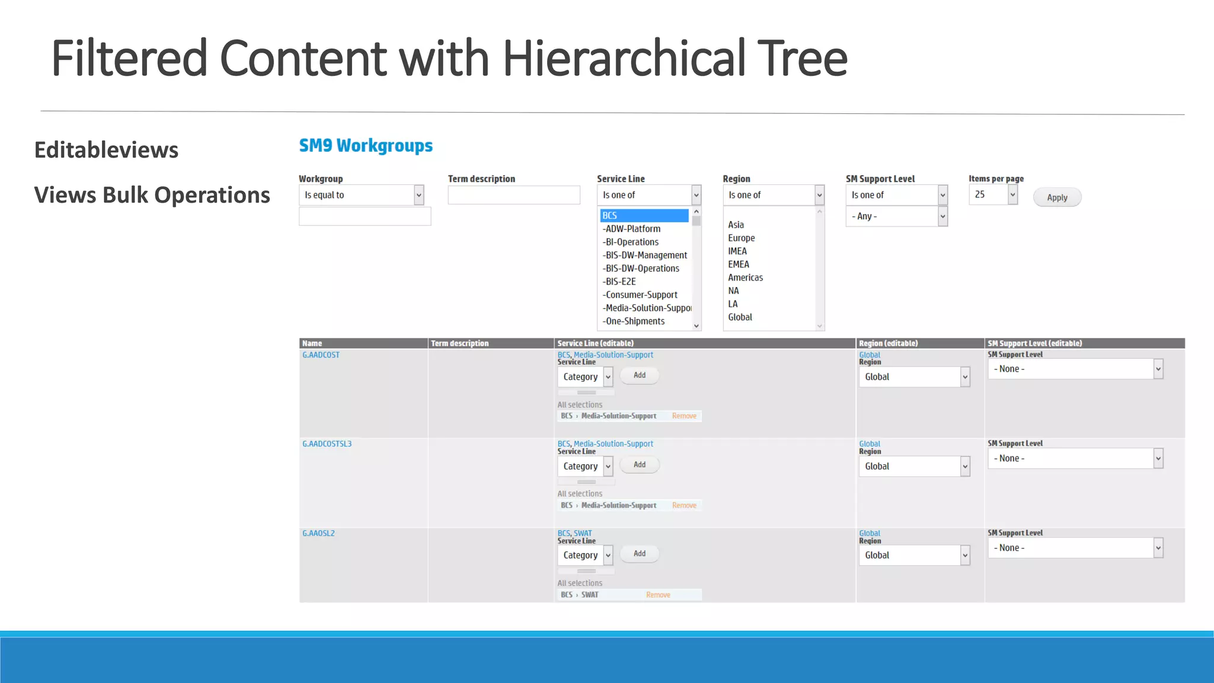
Task: Open Region Global dropdown in G.AADCOSTSL3 row
Action: (x=915, y=467)
